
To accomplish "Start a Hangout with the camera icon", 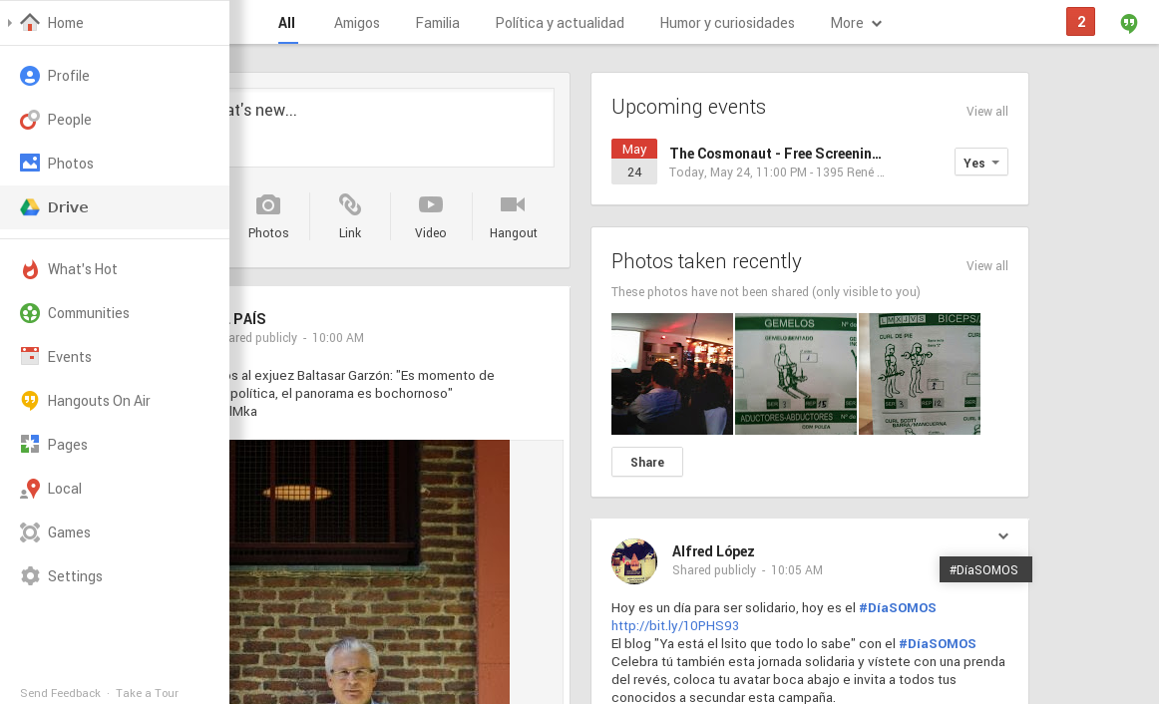I will [x=513, y=214].
